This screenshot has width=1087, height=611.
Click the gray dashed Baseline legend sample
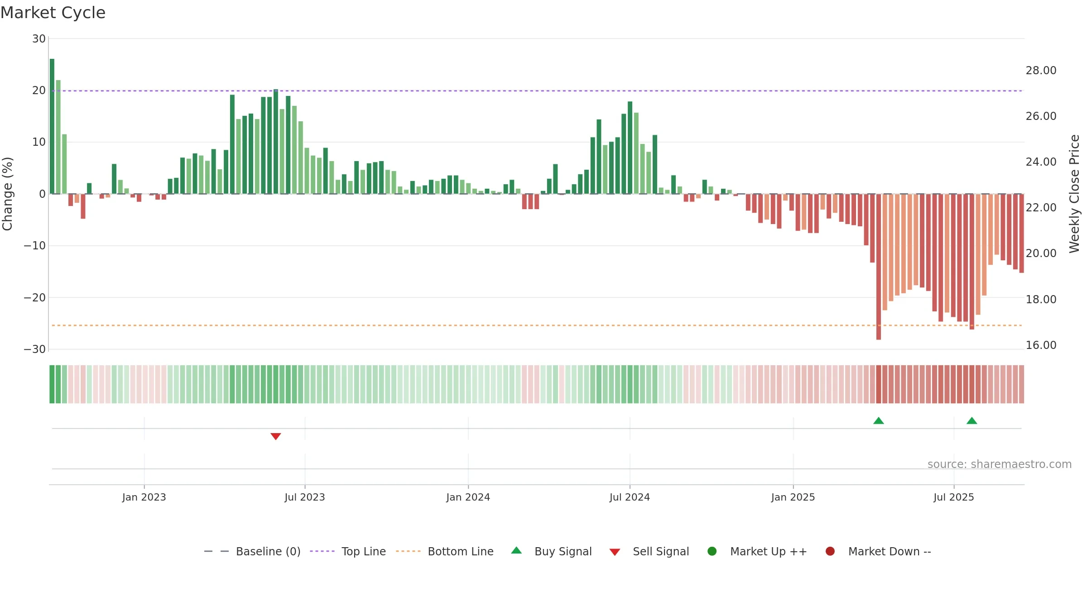(216, 551)
